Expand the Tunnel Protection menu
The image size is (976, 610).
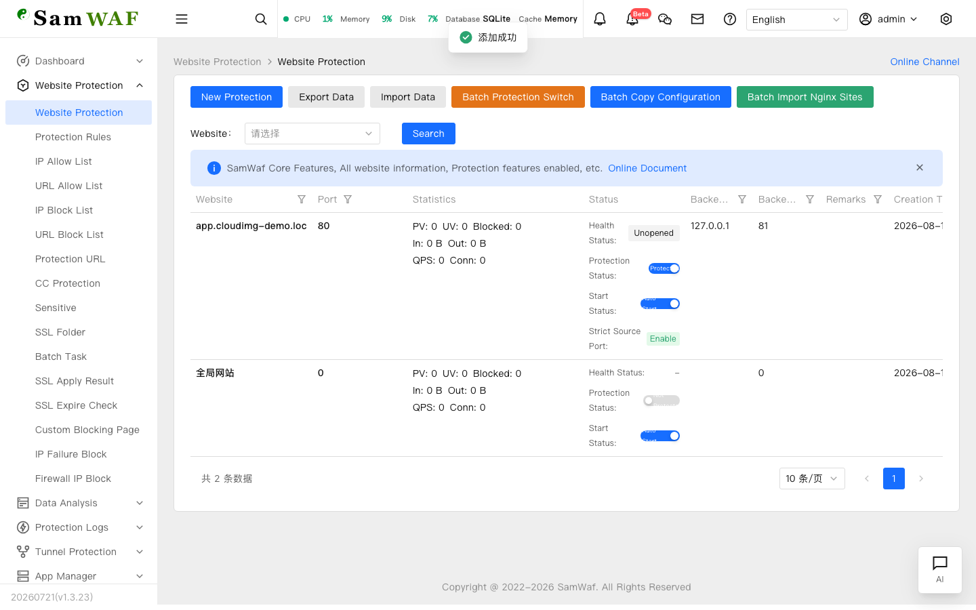point(79,552)
